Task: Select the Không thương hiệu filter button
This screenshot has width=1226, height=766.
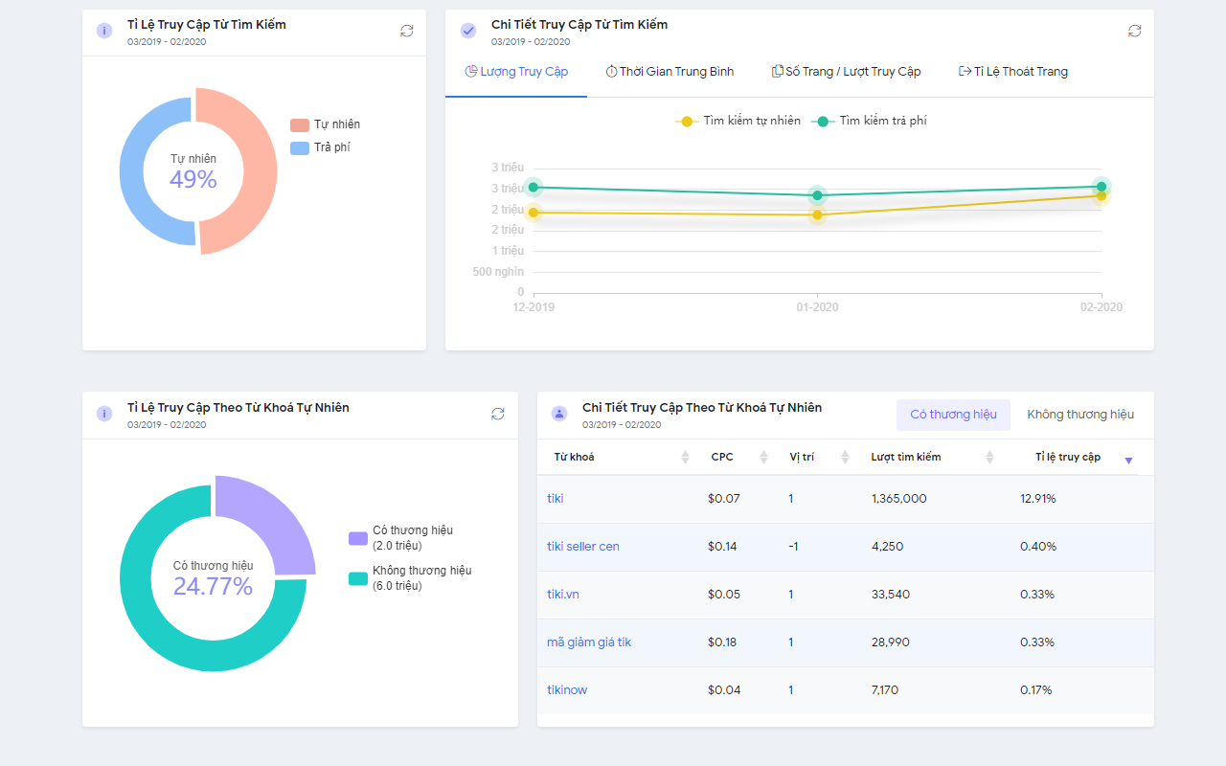Action: click(x=1080, y=415)
